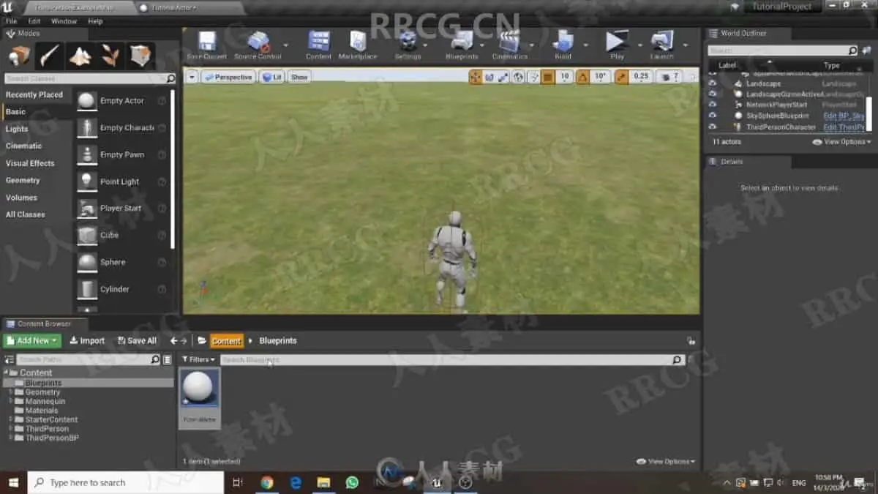Click the Content toolbar icon
Viewport: 878px width, 494px height.
coord(318,45)
